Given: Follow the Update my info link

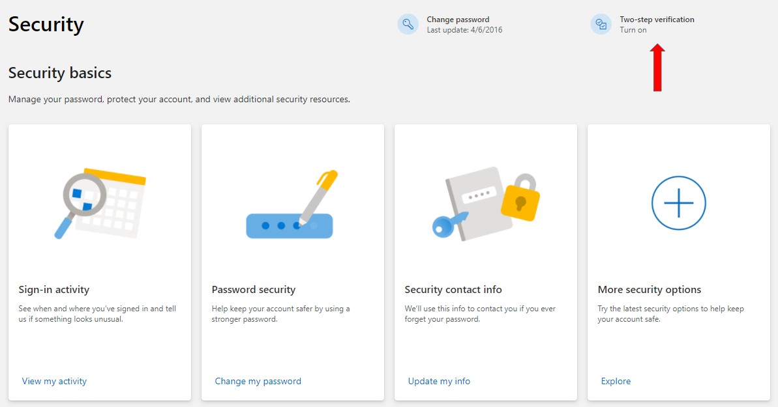Looking at the screenshot, I should tap(439, 381).
